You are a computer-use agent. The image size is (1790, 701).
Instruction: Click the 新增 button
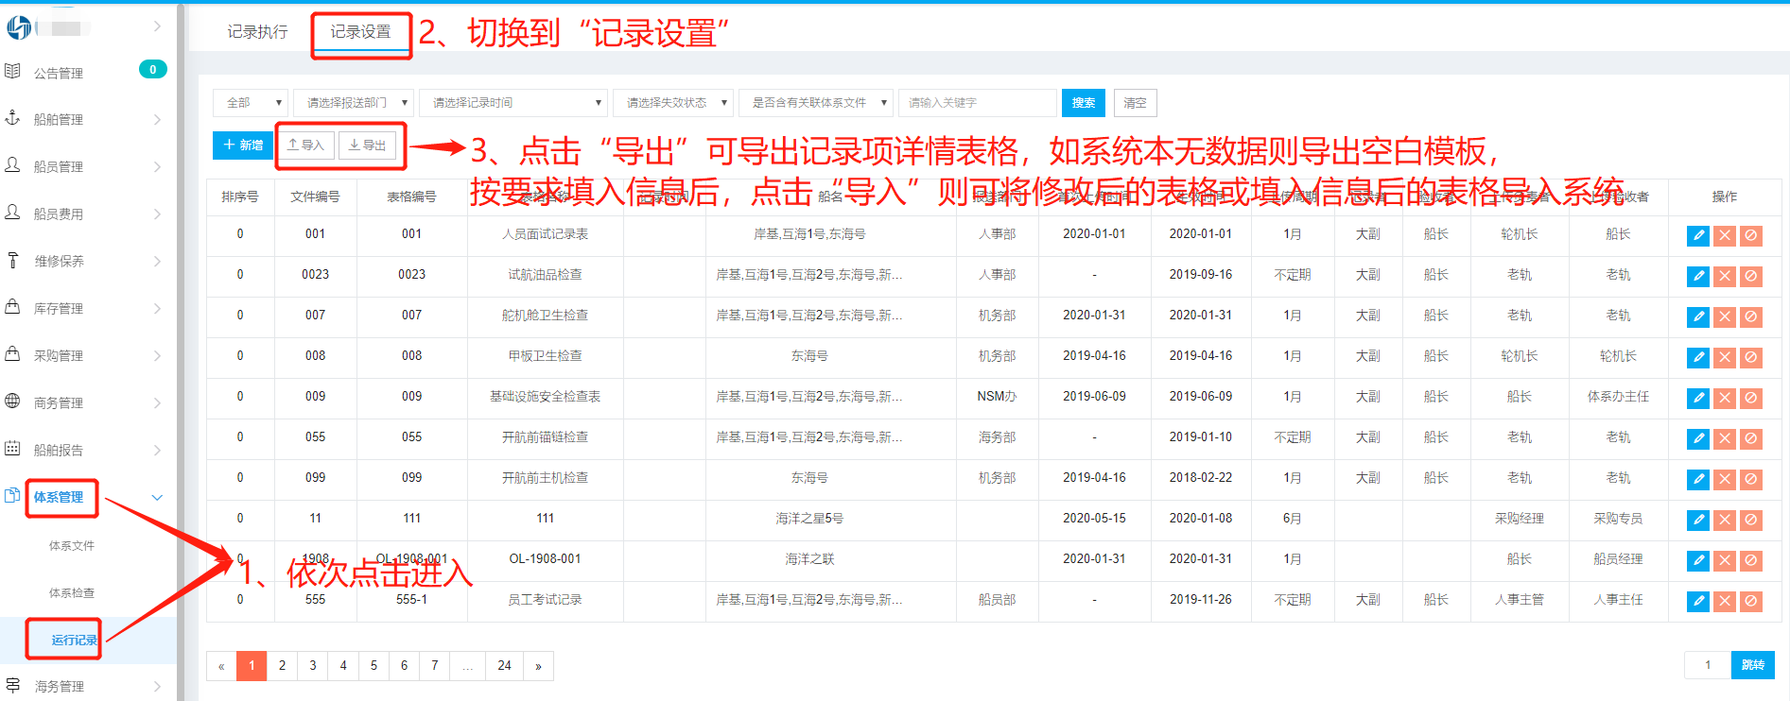pos(243,145)
